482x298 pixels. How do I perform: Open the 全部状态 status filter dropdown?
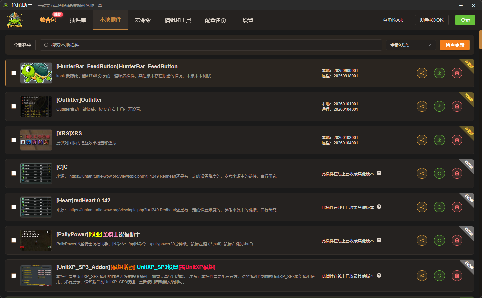coord(411,45)
